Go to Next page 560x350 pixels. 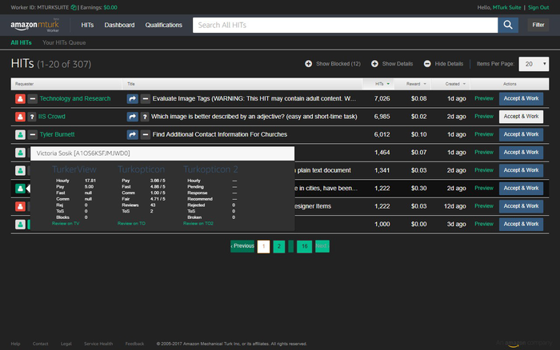pos(322,246)
